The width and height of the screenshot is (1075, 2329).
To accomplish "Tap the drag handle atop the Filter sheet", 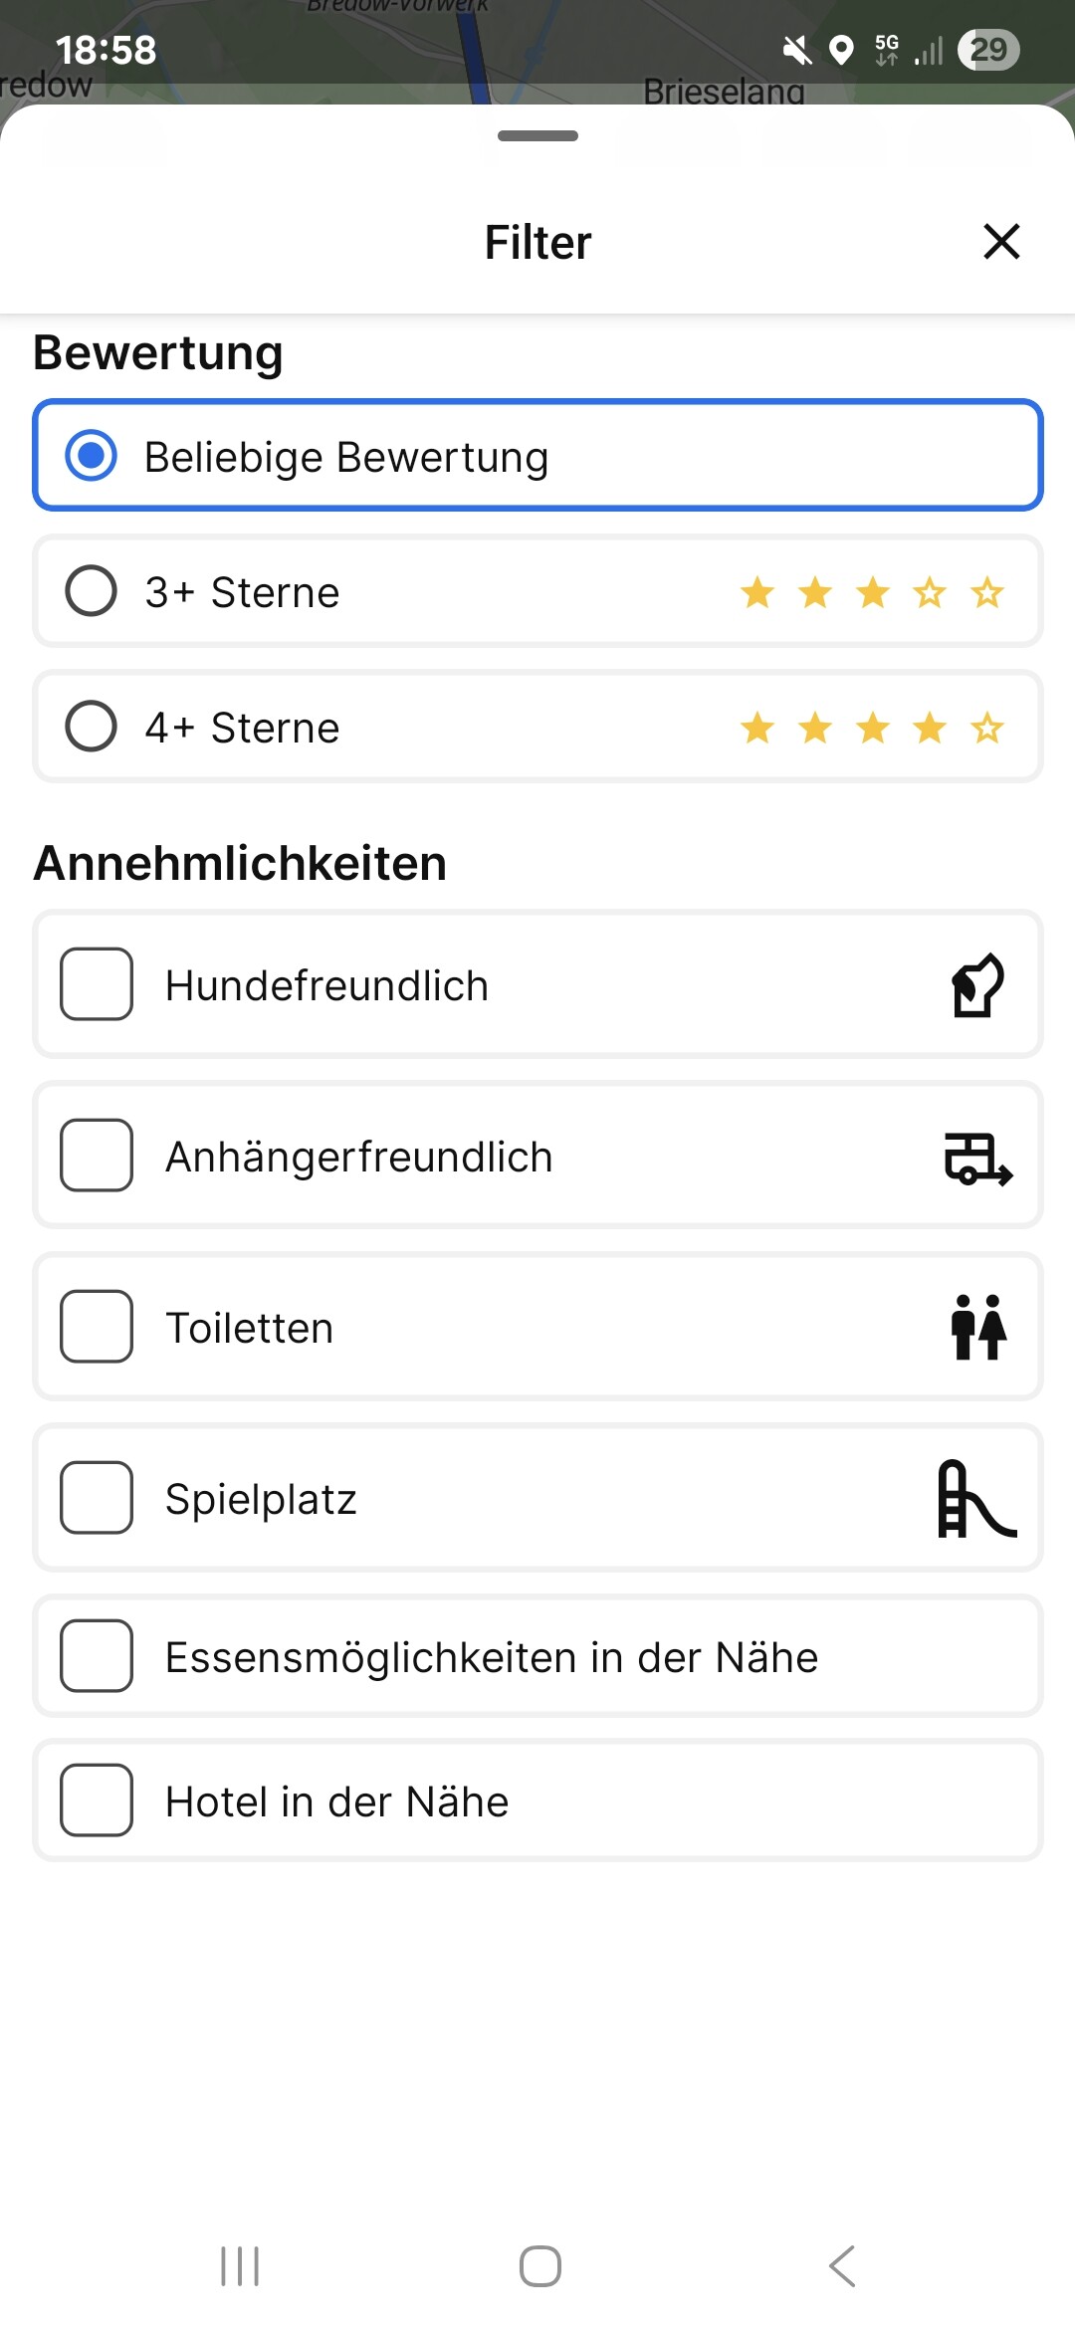I will coord(537,136).
